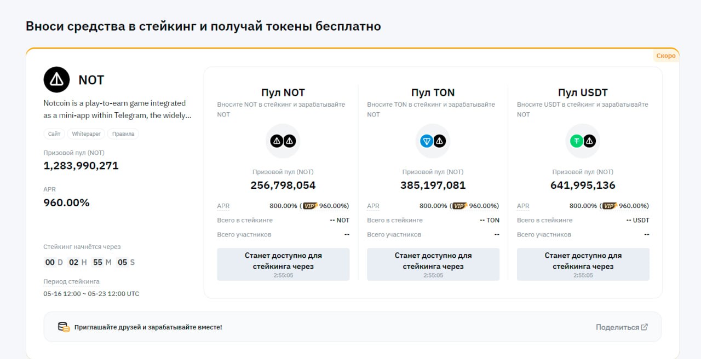Click the USDT pool pair icon

(583, 141)
